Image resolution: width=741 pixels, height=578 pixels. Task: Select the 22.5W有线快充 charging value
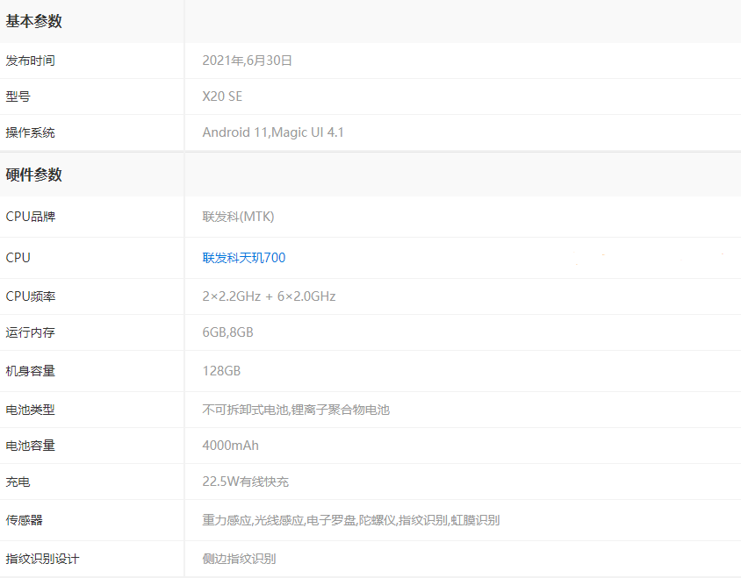point(245,482)
